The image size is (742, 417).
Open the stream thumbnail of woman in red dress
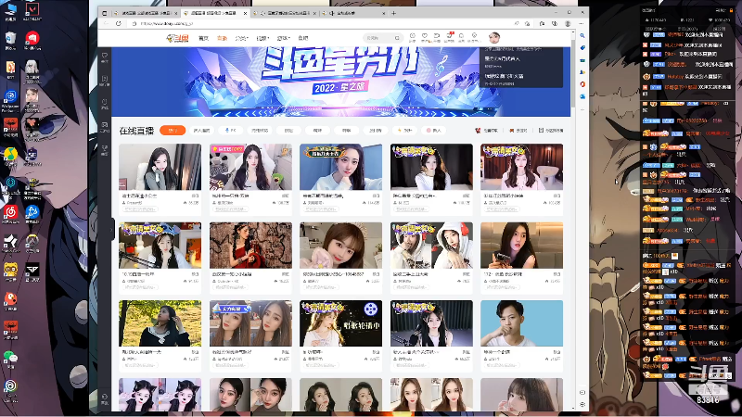(250, 246)
